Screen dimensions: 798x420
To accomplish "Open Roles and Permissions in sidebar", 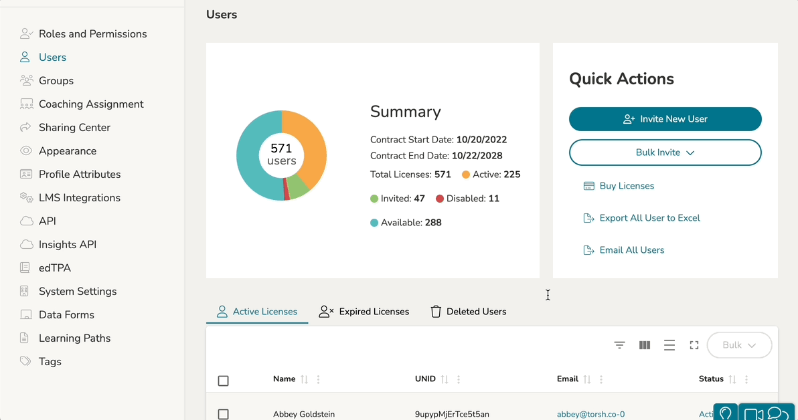I will (92, 34).
